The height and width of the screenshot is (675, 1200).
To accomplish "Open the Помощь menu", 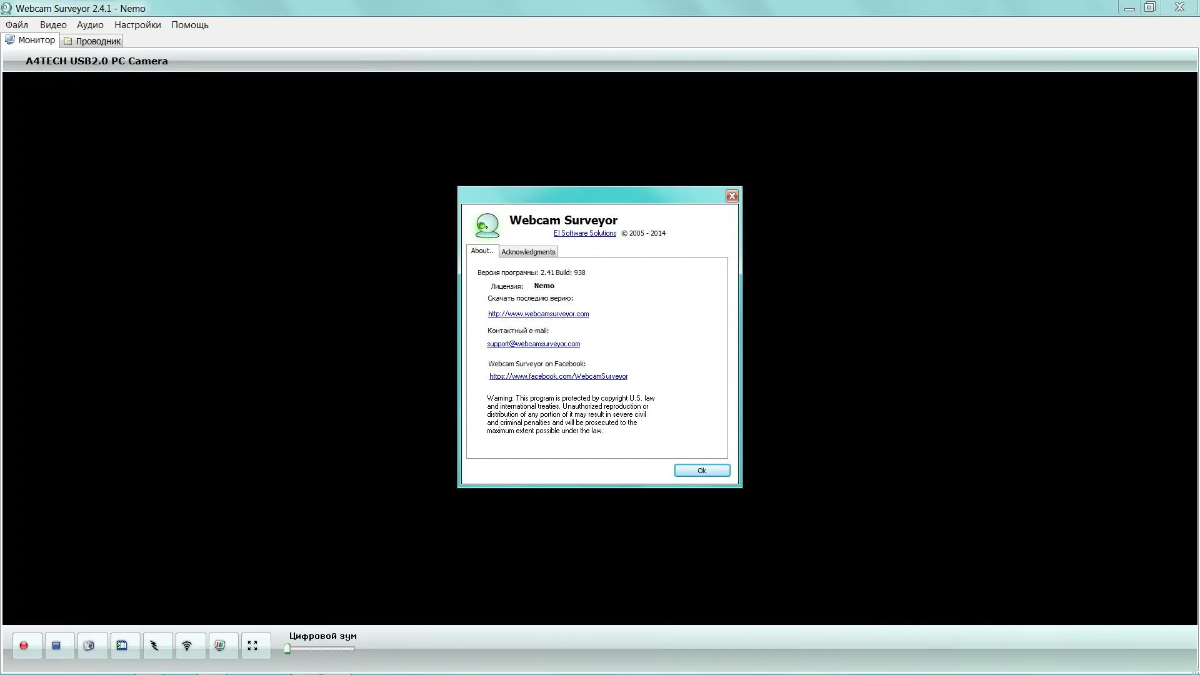I will (x=190, y=25).
